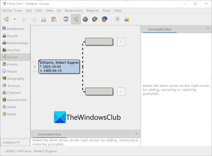Open the Go menu
212x156 pixels.
[59, 11]
